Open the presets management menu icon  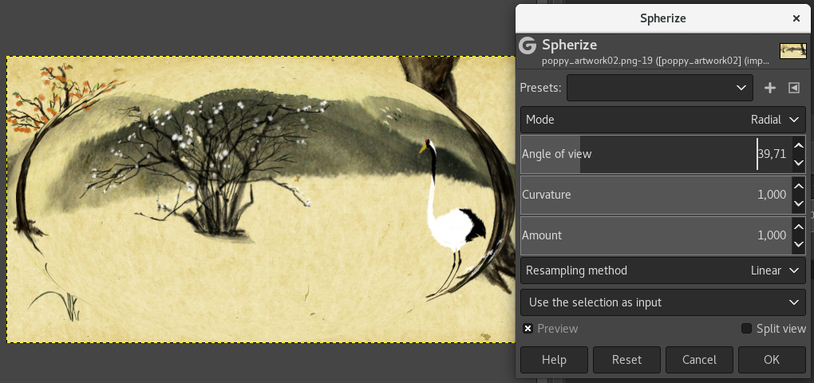pos(794,89)
